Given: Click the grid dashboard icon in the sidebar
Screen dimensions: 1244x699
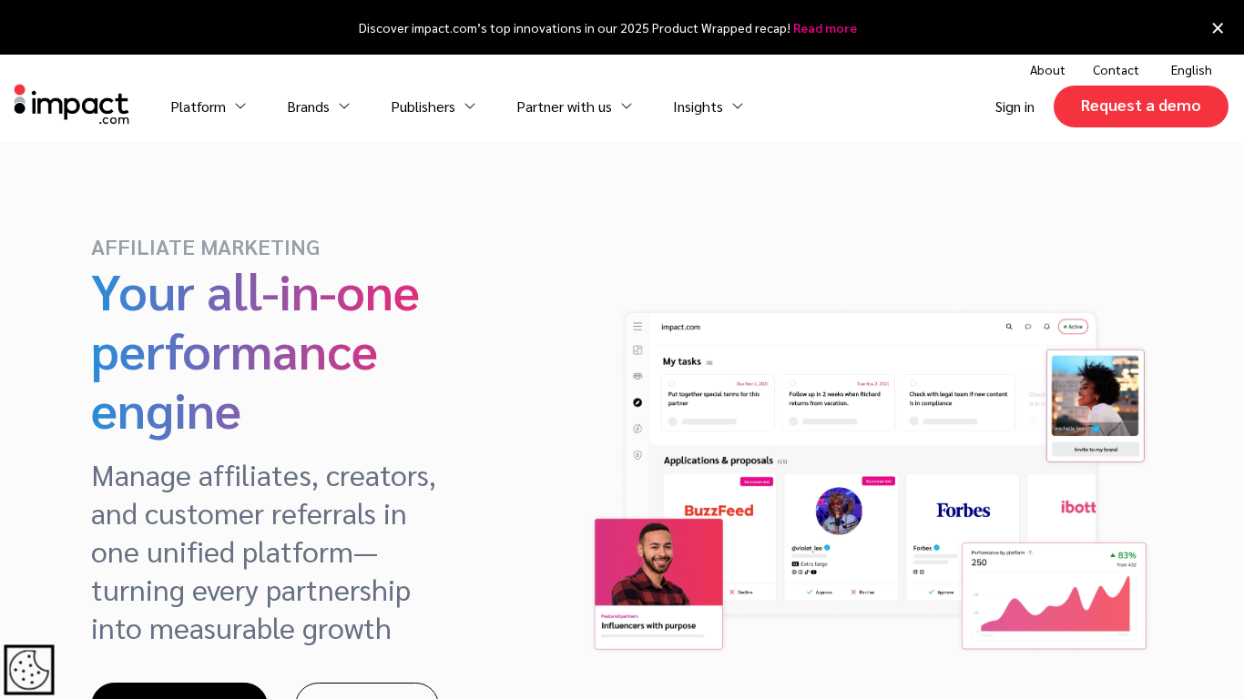Looking at the screenshot, I should tap(637, 350).
